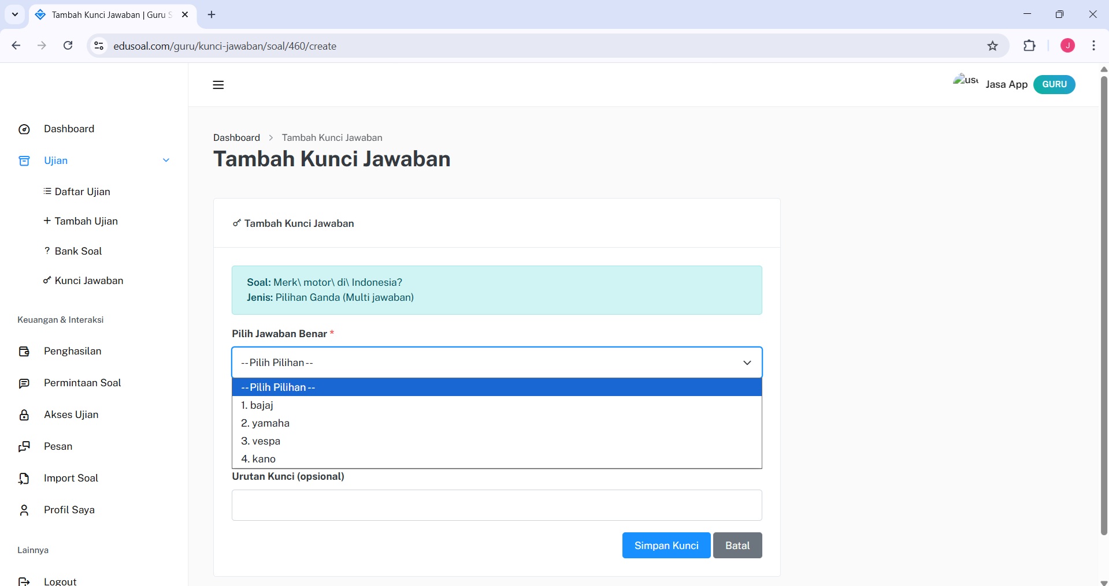
Task: Open Pesan chat icon in sidebar
Action: (24, 447)
